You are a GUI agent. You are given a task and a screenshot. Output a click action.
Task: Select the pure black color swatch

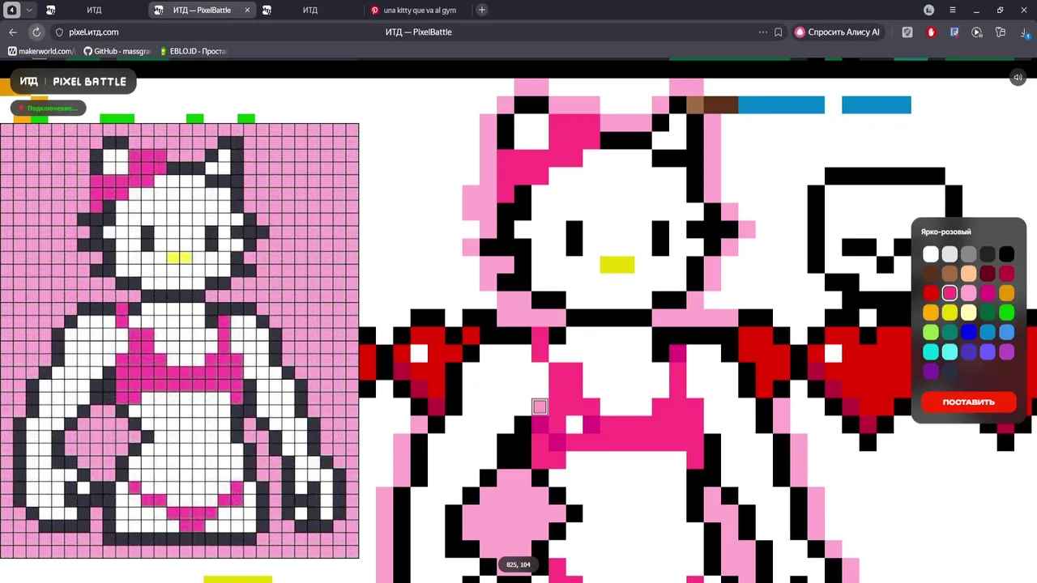tap(1006, 254)
